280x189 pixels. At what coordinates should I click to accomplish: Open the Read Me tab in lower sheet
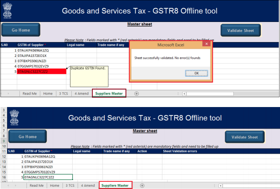pyautogui.click(x=37, y=185)
